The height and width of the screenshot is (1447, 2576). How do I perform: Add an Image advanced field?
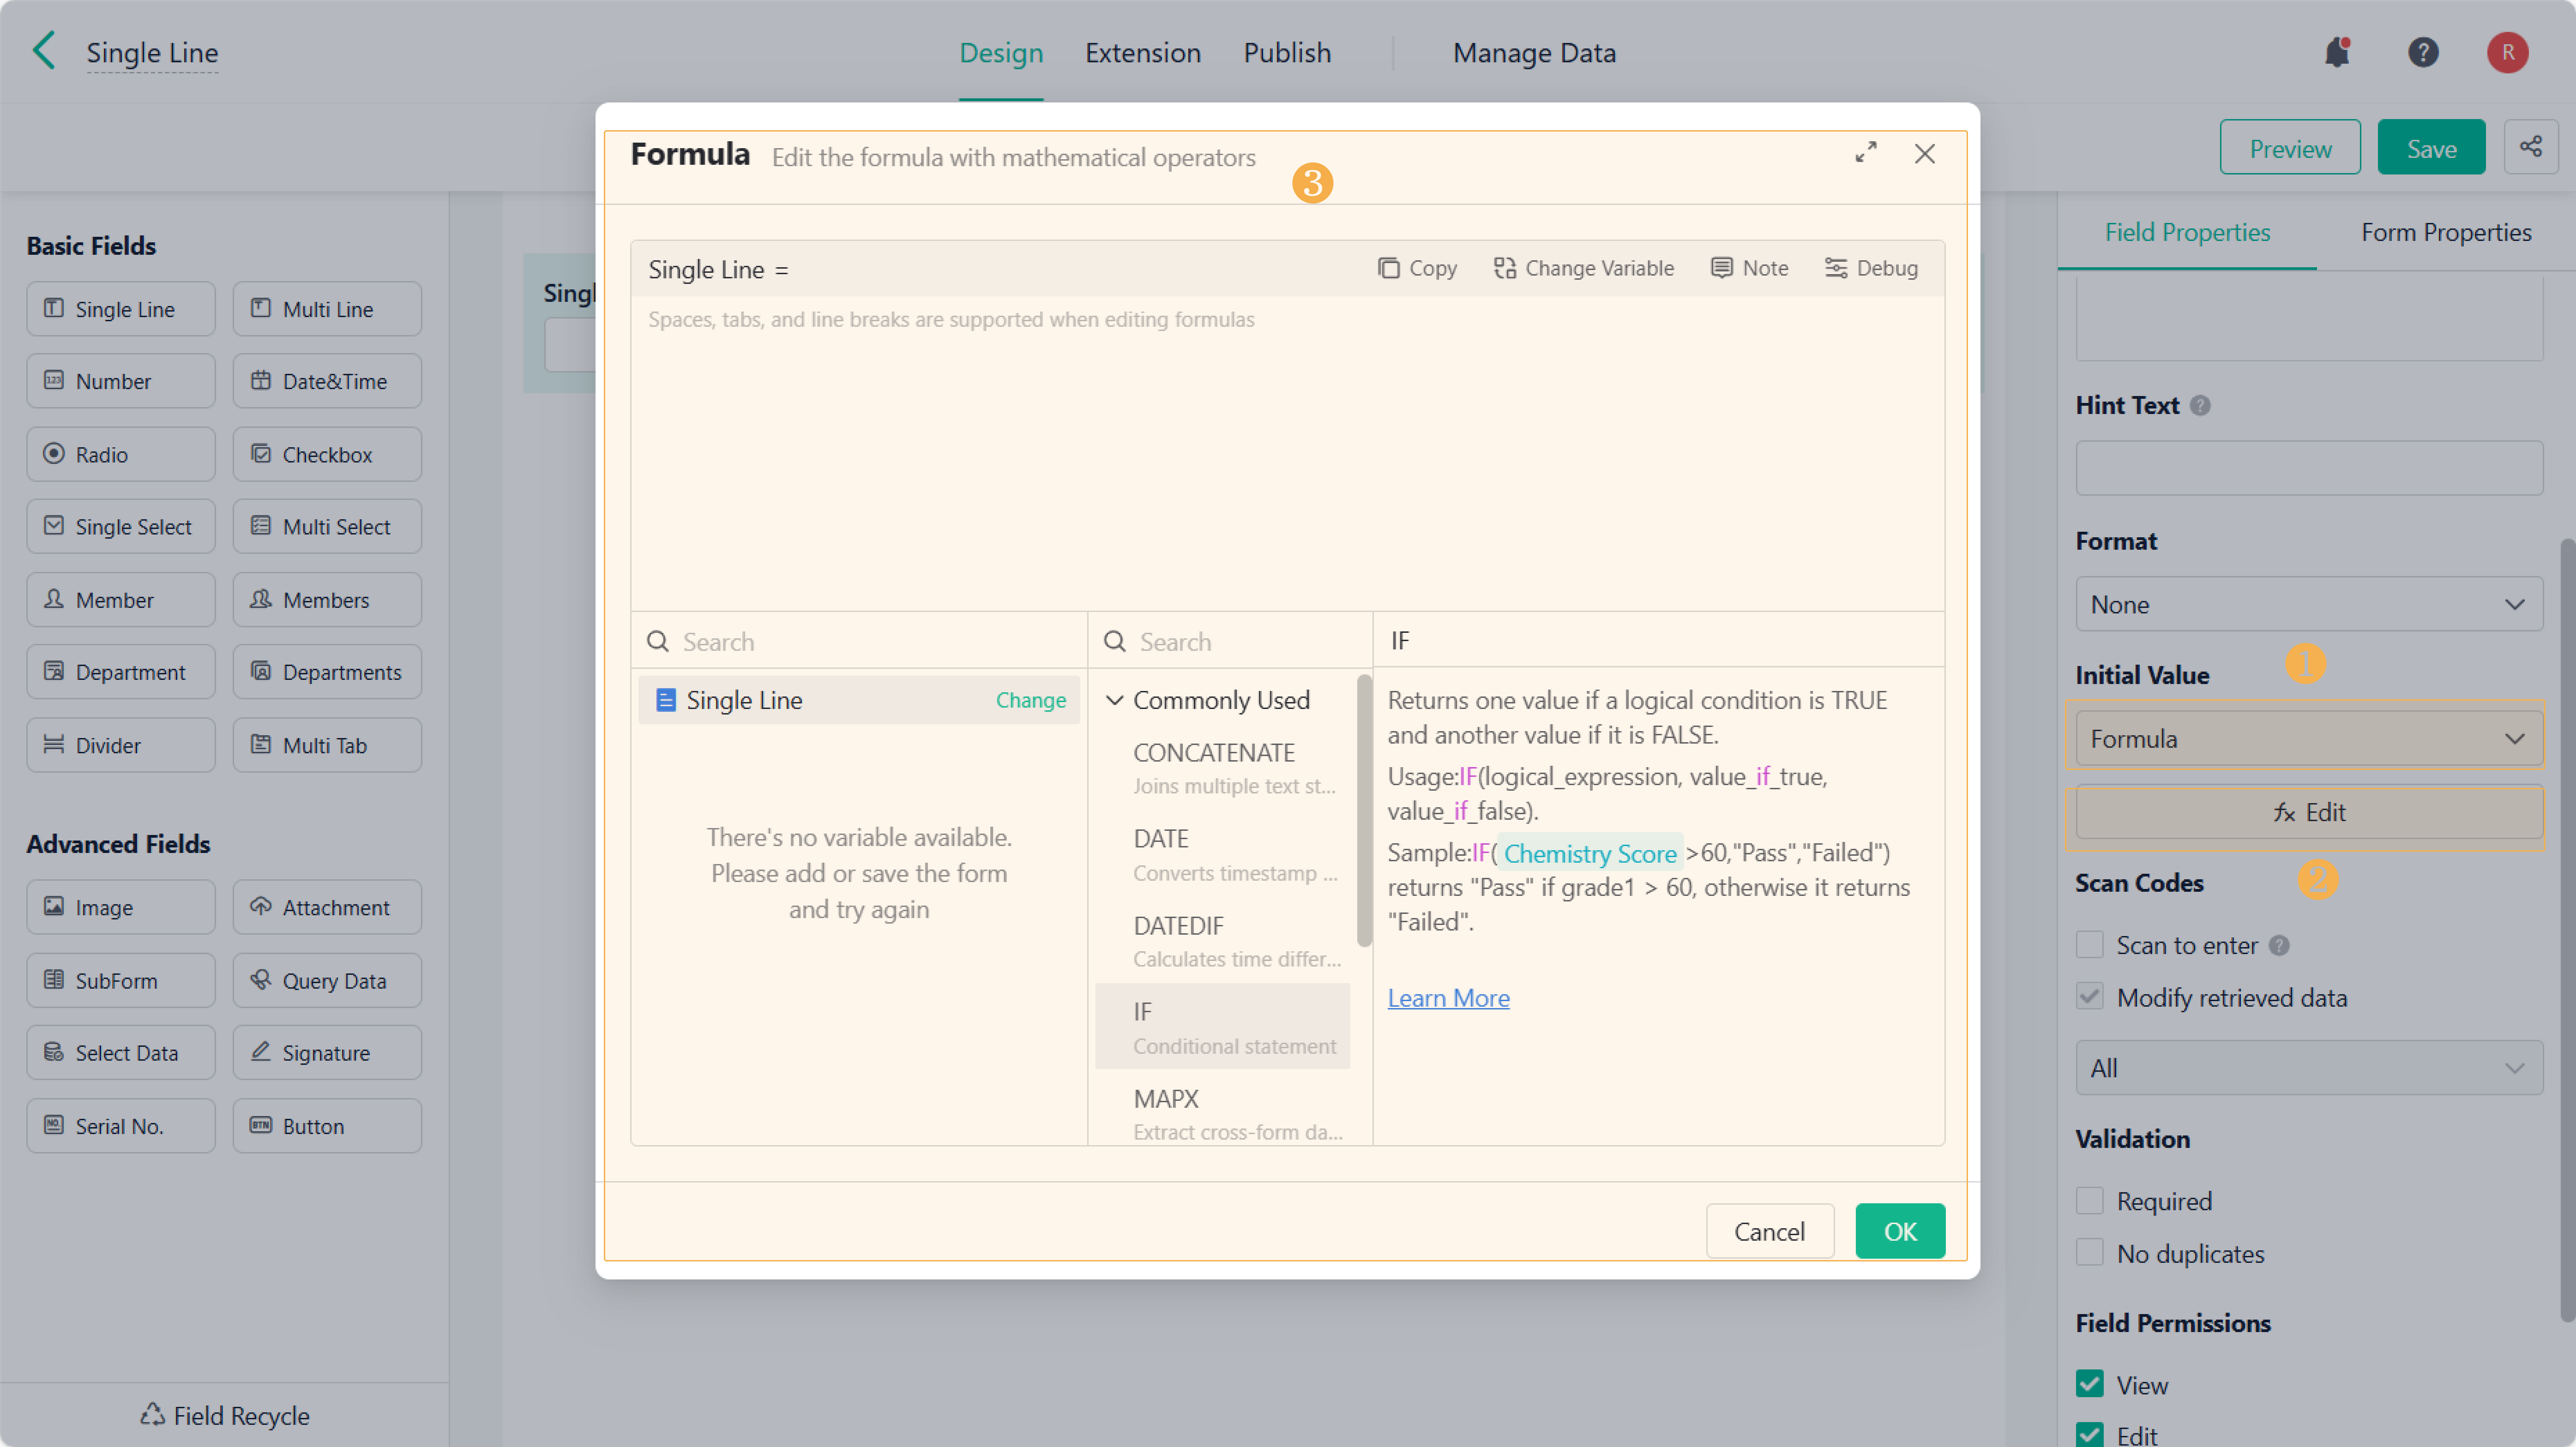(121, 907)
